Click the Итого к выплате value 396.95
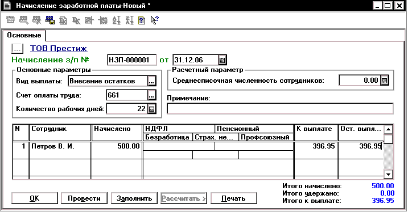Screen dimensions: 408x212 pyautogui.click(x=383, y=201)
